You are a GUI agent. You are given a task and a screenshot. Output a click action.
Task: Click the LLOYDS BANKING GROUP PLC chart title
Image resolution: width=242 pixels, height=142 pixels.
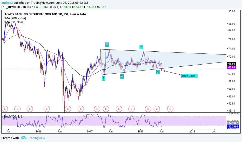[45, 14]
